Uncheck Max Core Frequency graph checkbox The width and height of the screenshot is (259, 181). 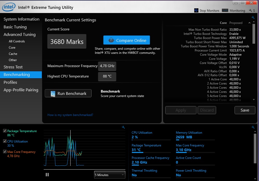coord(5,151)
